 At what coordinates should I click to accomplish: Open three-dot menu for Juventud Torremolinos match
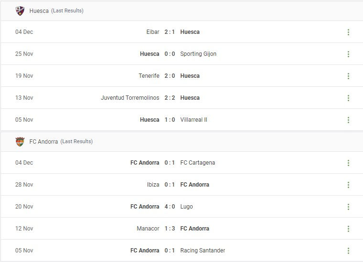(x=348, y=98)
